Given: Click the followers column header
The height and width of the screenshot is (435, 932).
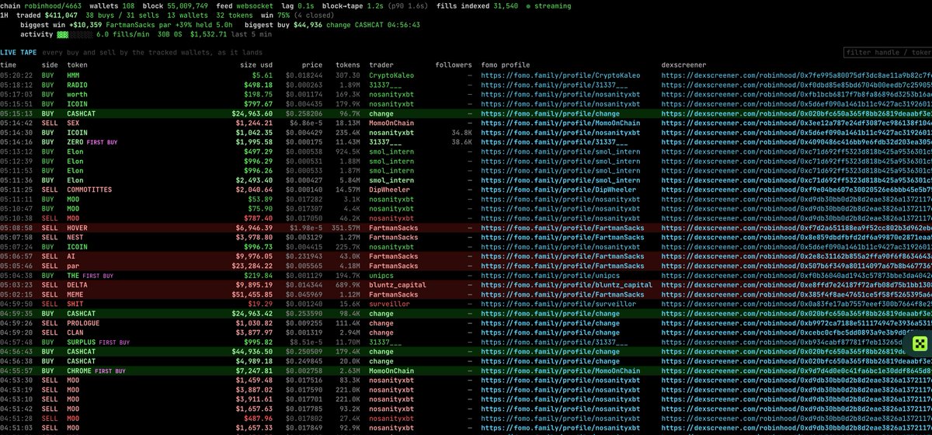Looking at the screenshot, I should click(454, 64).
